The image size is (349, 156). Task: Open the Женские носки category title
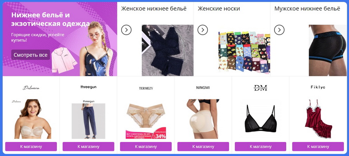coord(219,9)
